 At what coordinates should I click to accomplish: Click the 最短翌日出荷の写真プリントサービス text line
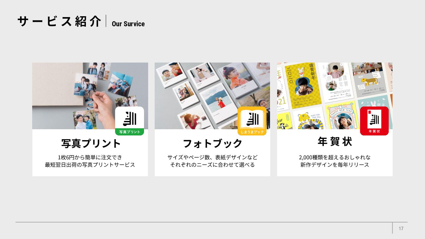coord(90,165)
